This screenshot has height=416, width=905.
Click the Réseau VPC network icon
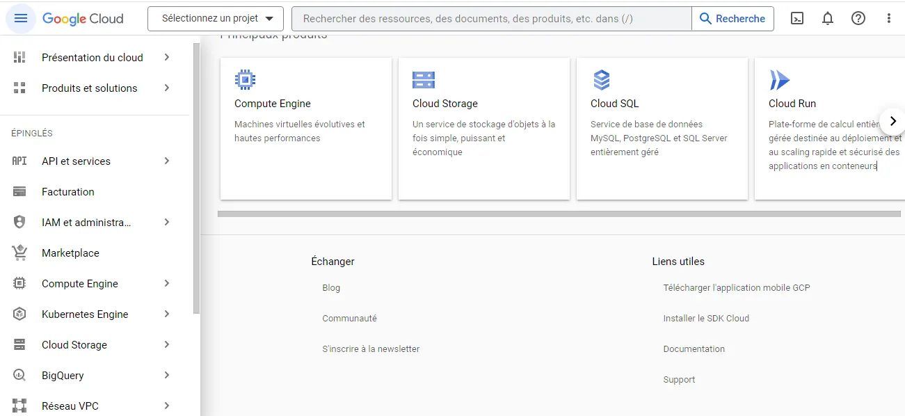point(19,406)
